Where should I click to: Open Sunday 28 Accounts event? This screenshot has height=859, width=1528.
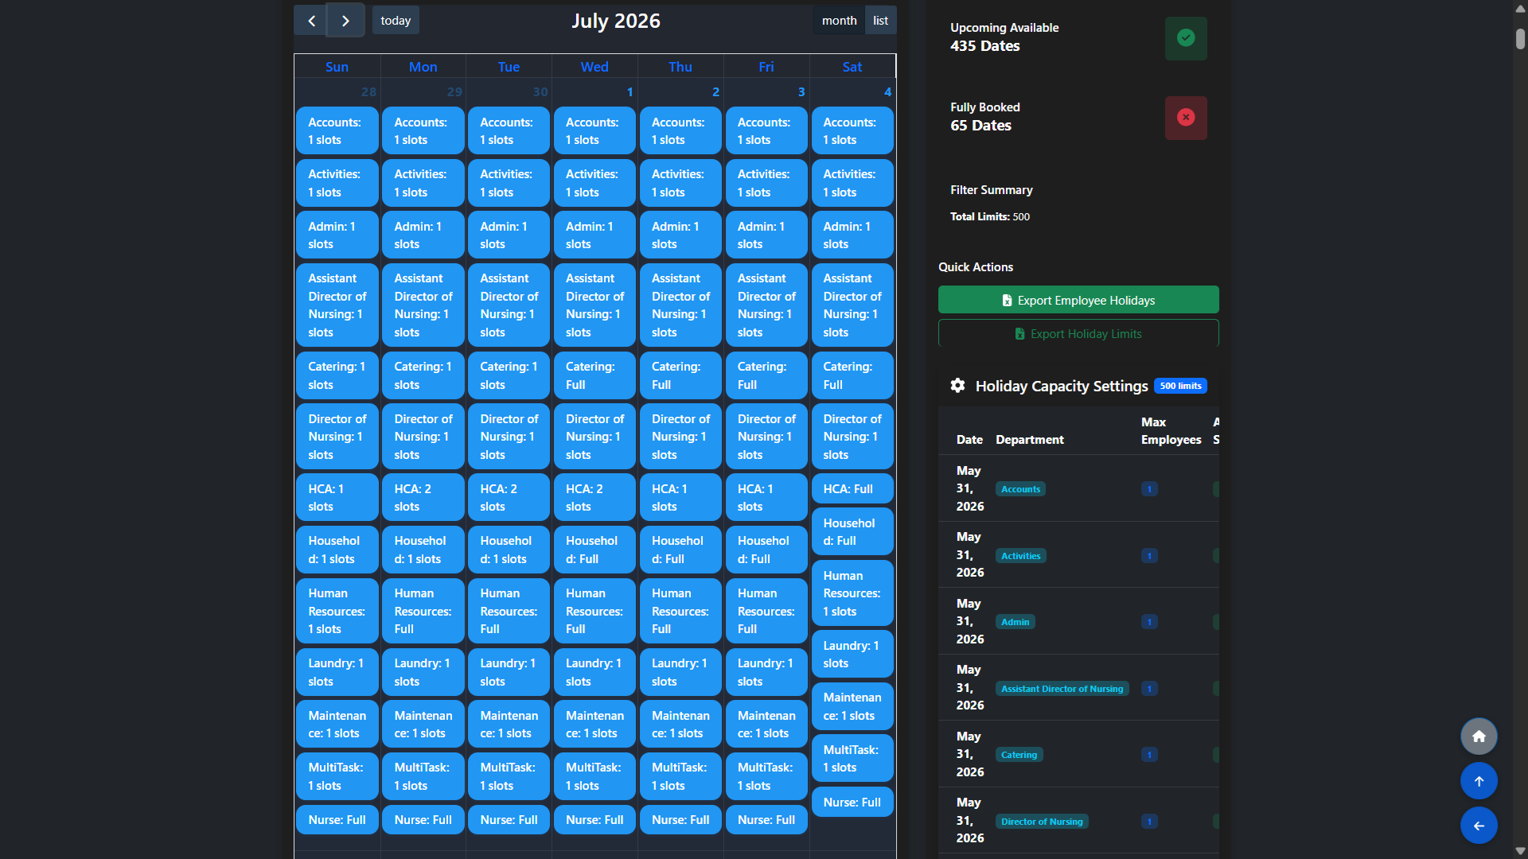pyautogui.click(x=337, y=131)
